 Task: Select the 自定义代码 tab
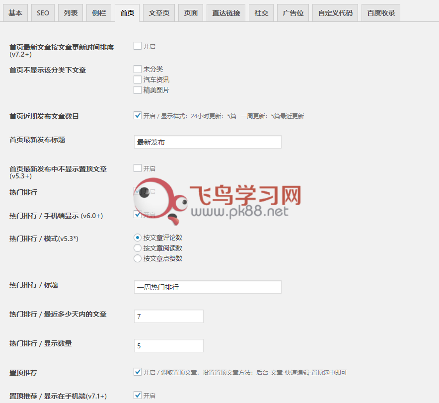point(335,13)
